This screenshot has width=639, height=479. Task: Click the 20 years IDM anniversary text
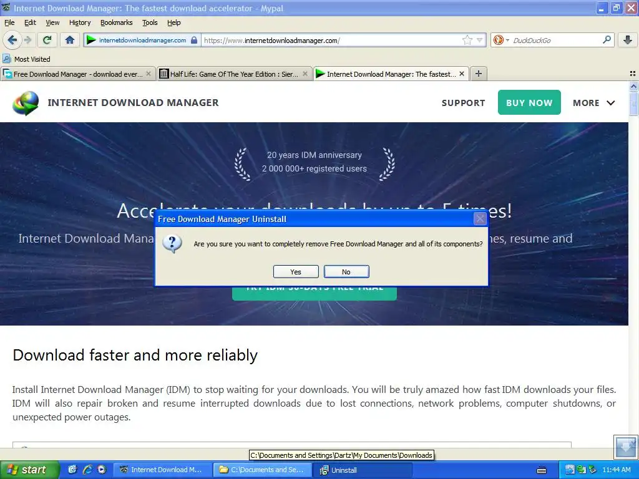(315, 155)
